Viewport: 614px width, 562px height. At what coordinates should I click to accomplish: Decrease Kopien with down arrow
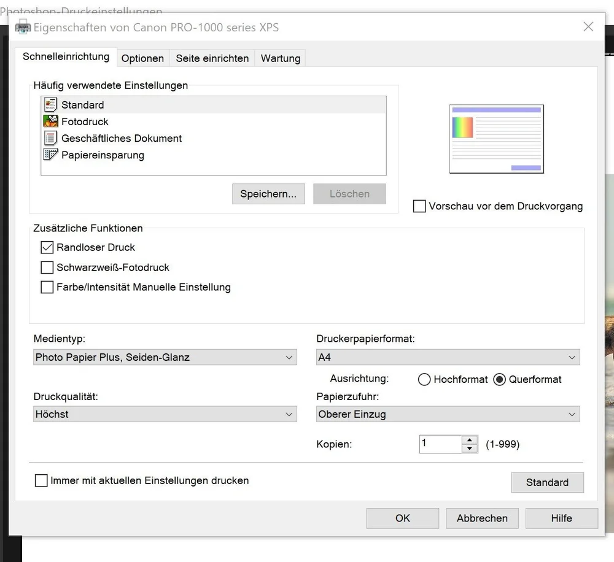pyautogui.click(x=470, y=448)
